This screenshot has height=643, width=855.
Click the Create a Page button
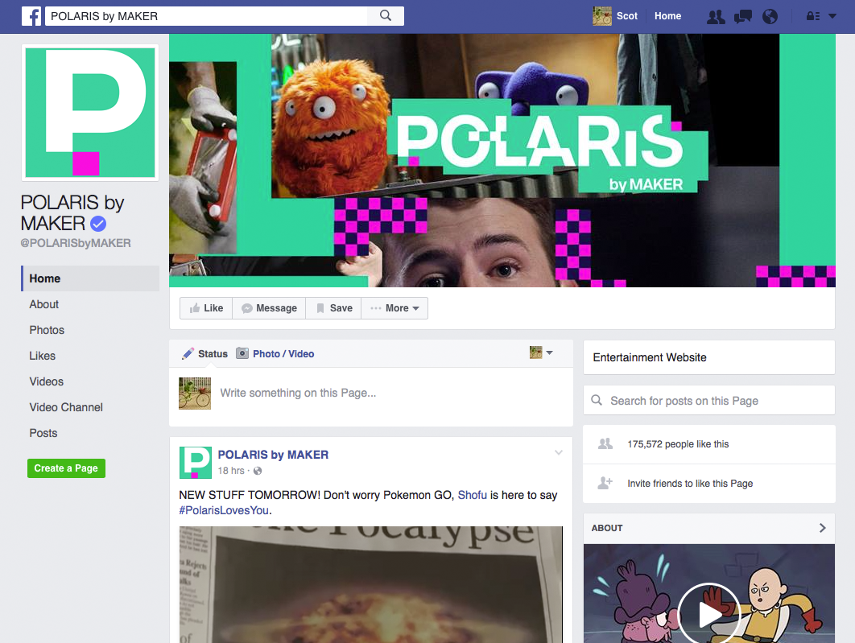pos(66,468)
